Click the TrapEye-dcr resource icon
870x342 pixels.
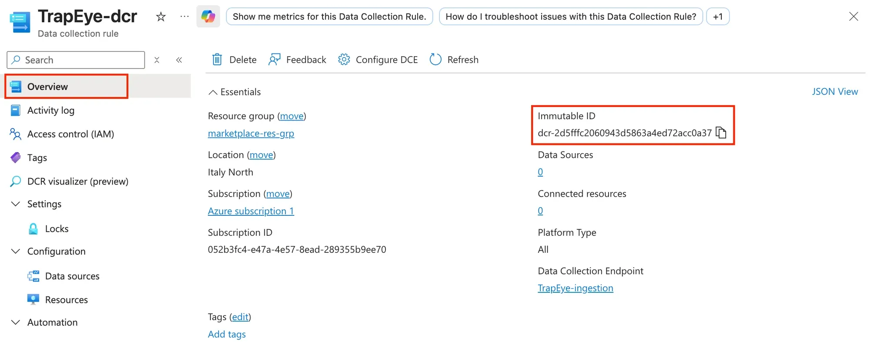[20, 22]
